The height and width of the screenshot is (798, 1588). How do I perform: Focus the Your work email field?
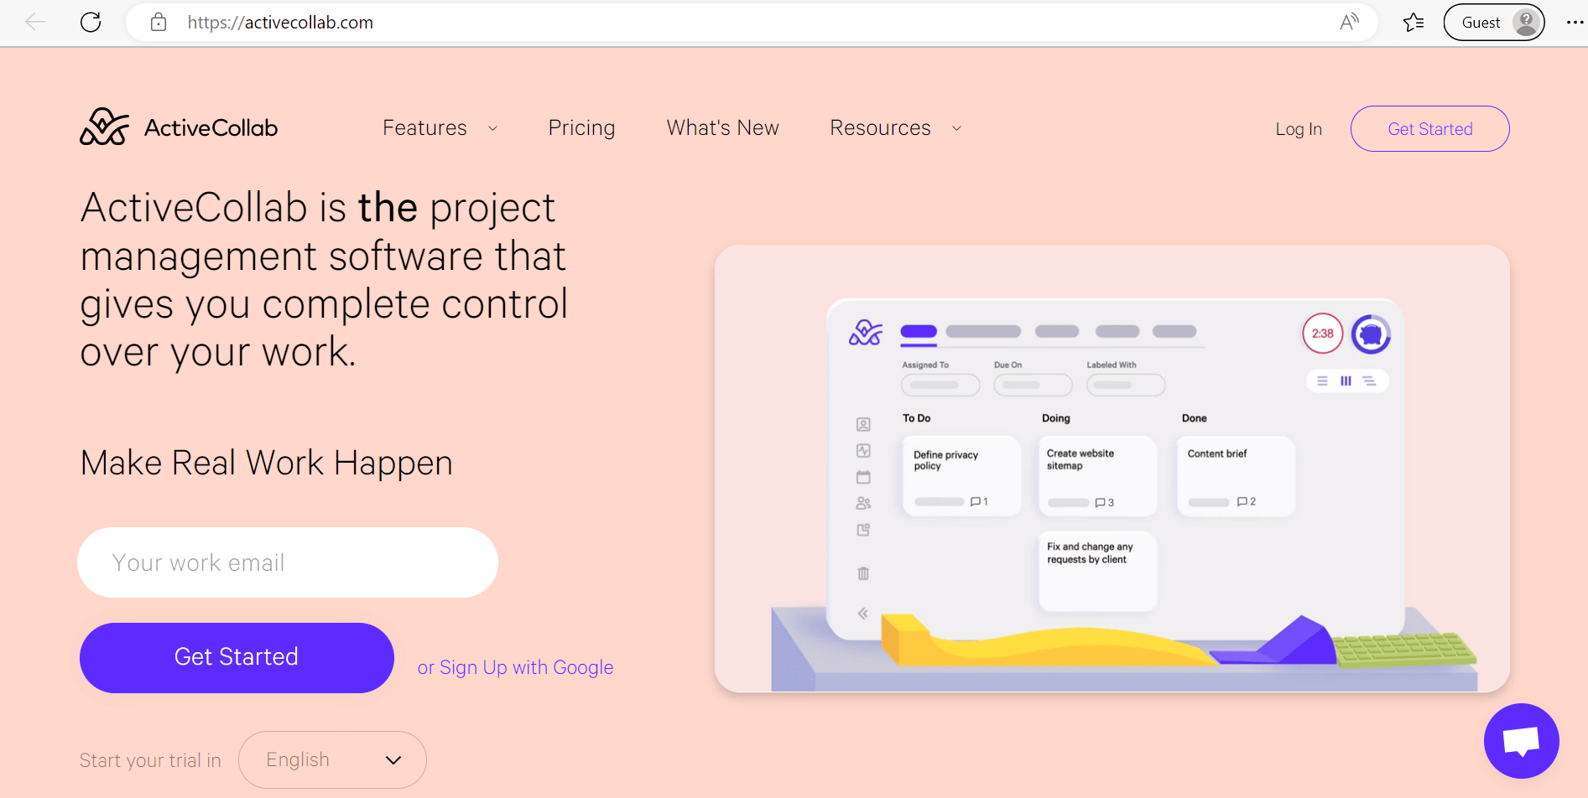click(288, 562)
